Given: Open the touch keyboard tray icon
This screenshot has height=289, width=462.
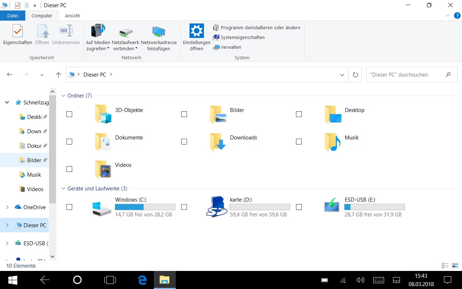Looking at the screenshot, I should 379,280.
